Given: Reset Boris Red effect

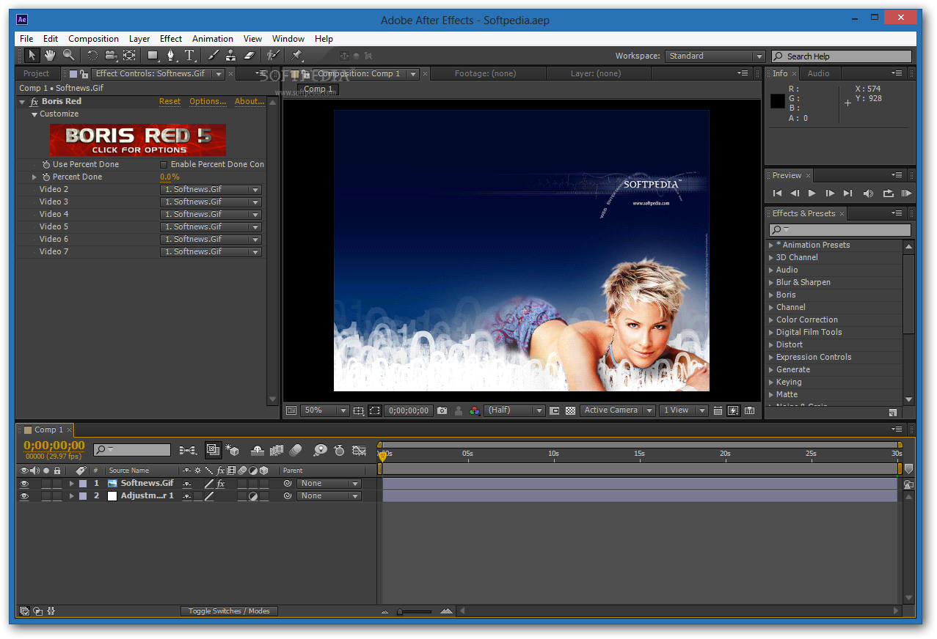Looking at the screenshot, I should (x=169, y=102).
